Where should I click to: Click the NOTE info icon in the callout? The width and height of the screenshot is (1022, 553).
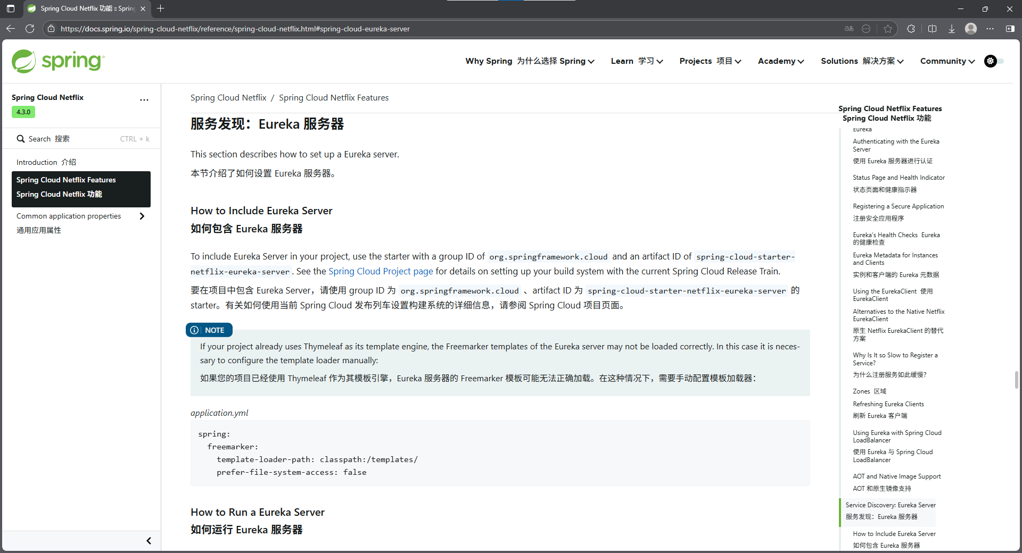click(x=194, y=330)
